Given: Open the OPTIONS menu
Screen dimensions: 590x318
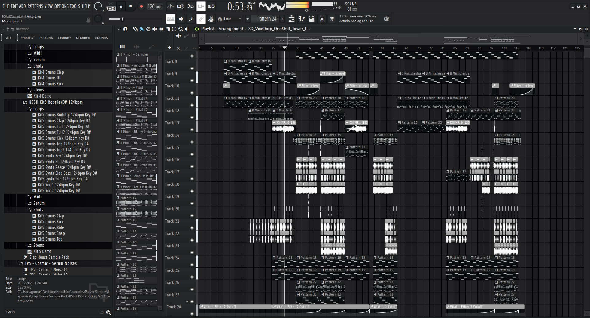Looking at the screenshot, I should coord(61,6).
